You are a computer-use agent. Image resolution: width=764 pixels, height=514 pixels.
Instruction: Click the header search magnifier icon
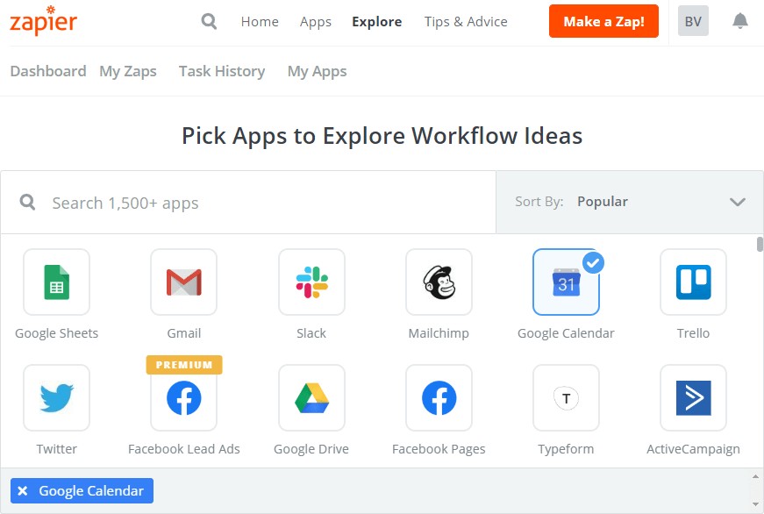point(209,21)
